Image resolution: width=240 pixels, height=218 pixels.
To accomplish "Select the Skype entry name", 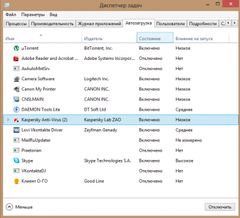I will pos(27,161).
